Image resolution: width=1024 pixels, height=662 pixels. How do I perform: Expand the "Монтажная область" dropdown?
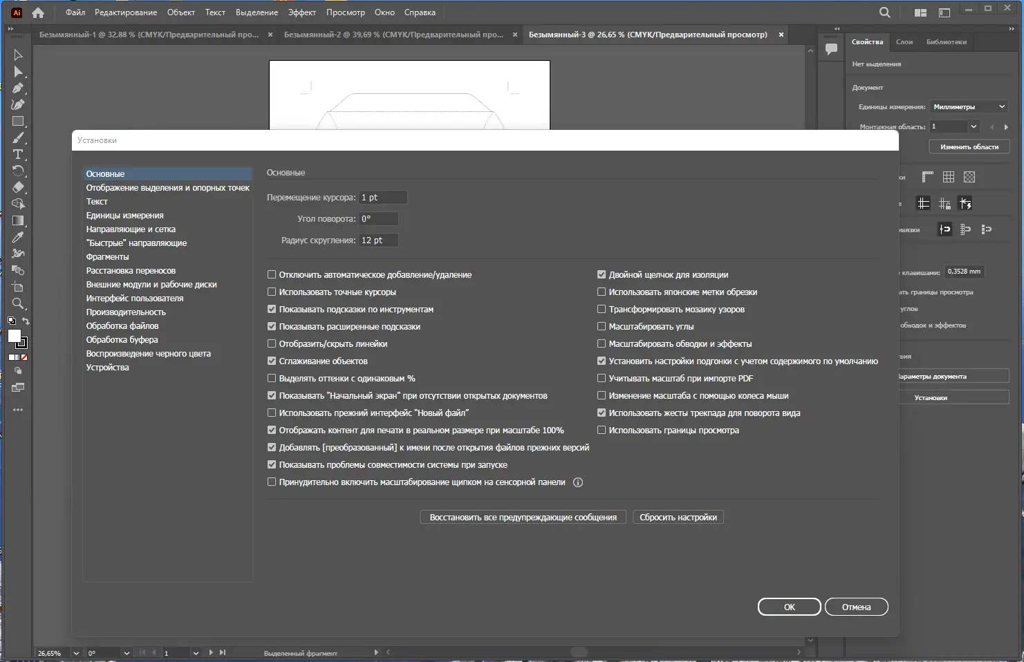[x=974, y=126]
